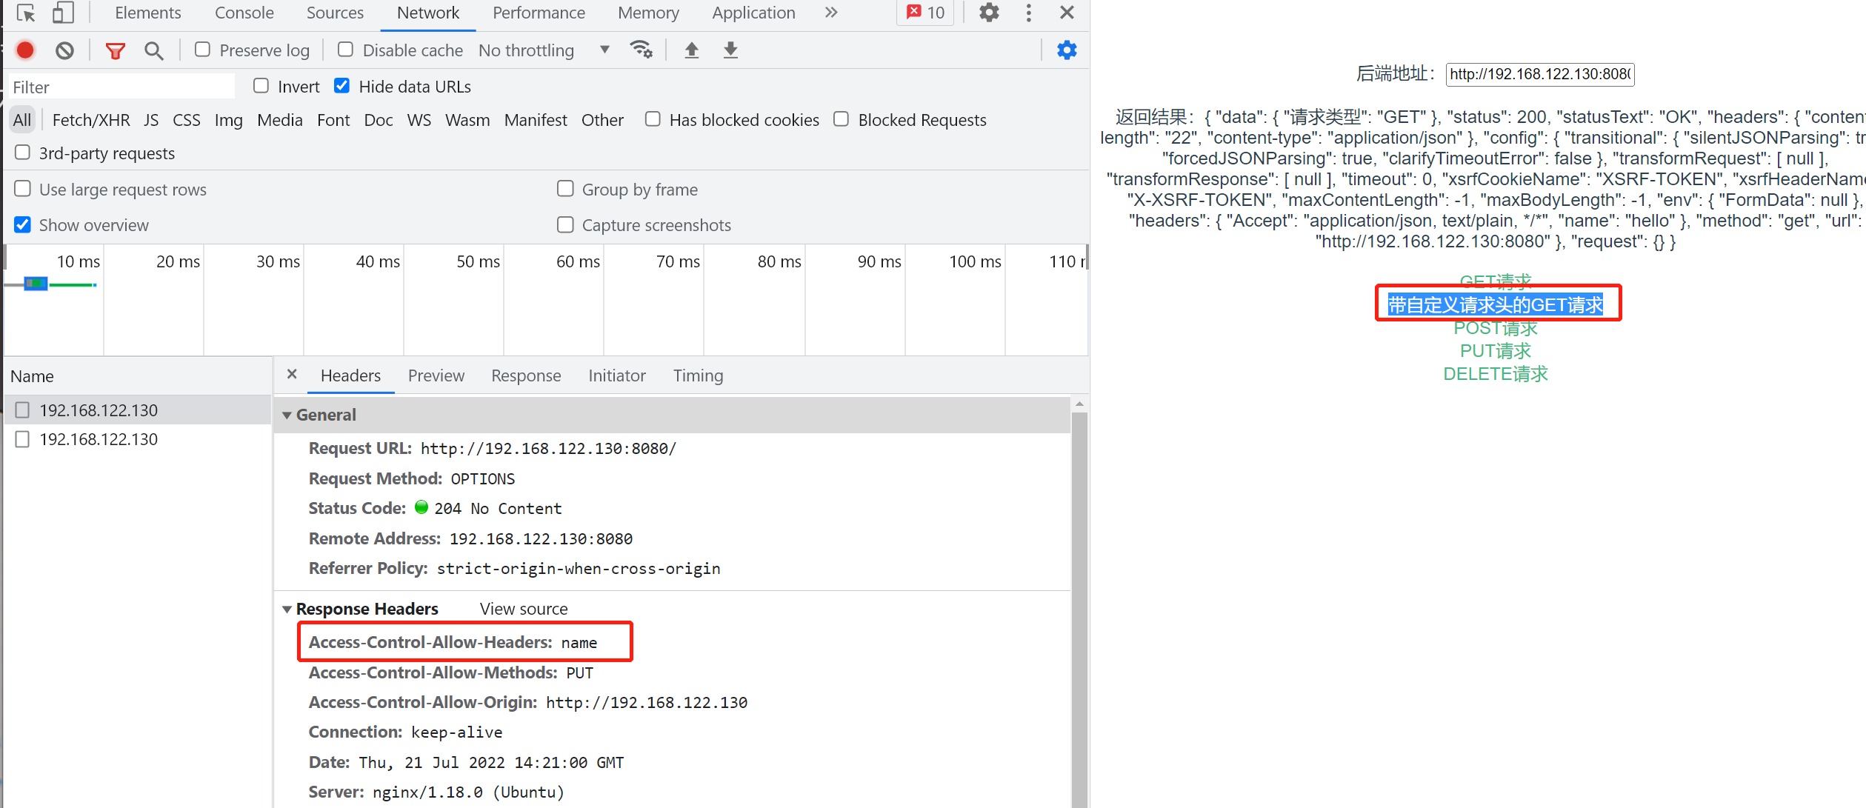Image resolution: width=1866 pixels, height=808 pixels.
Task: Uncheck Hide data URLs
Action: point(341,86)
